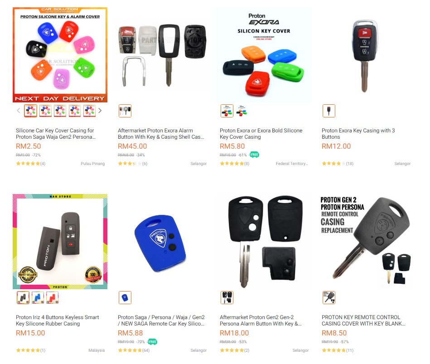Click the previous arrow in the thumbnail carousel
The width and height of the screenshot is (430, 364).
coord(19,111)
